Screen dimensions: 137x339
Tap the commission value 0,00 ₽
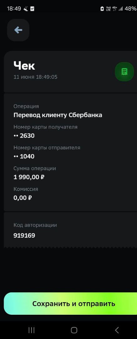coord(23,198)
